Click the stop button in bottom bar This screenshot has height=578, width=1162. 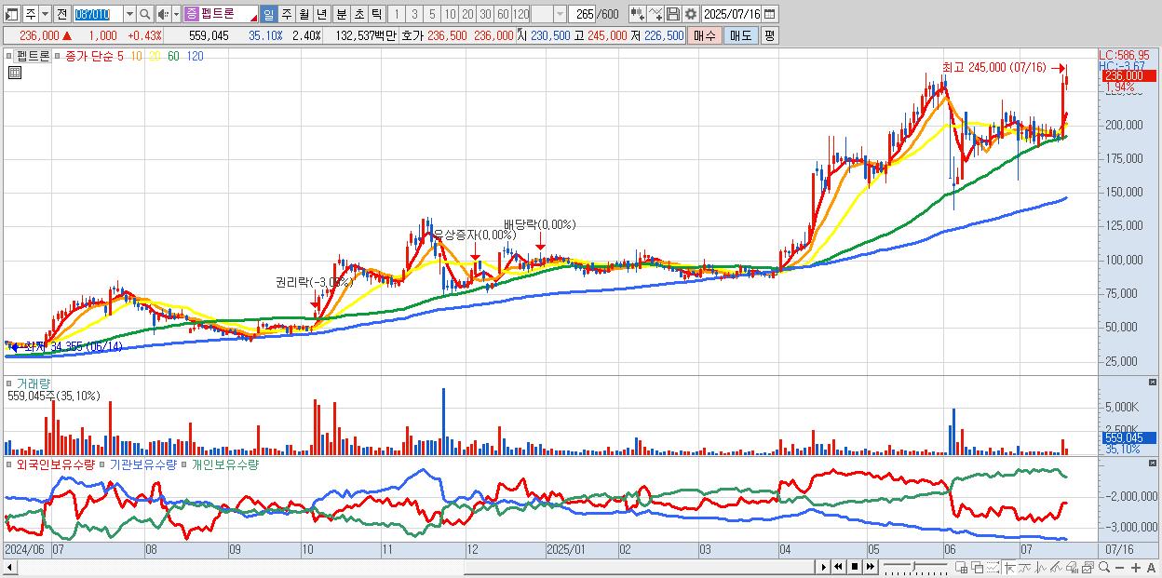[x=855, y=567]
